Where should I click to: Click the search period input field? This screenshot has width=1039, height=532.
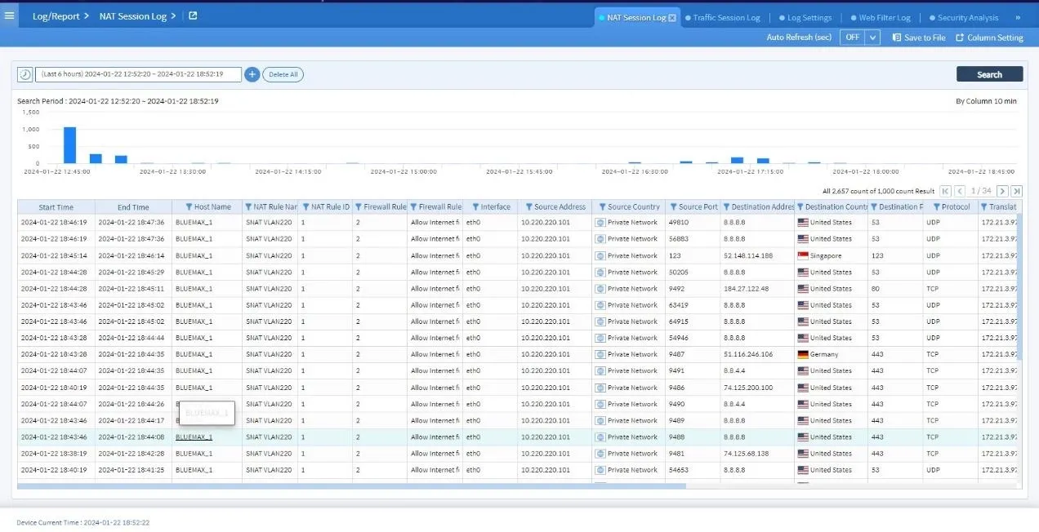point(138,74)
